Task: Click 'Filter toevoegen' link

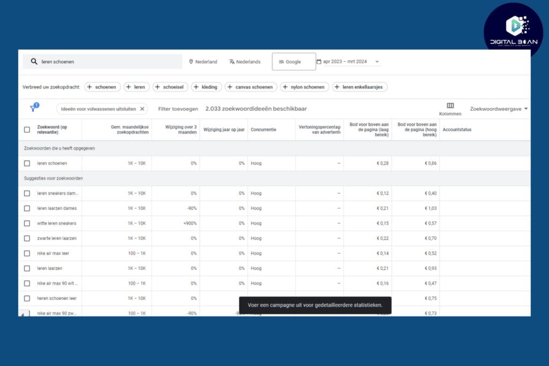Action: pos(178,109)
